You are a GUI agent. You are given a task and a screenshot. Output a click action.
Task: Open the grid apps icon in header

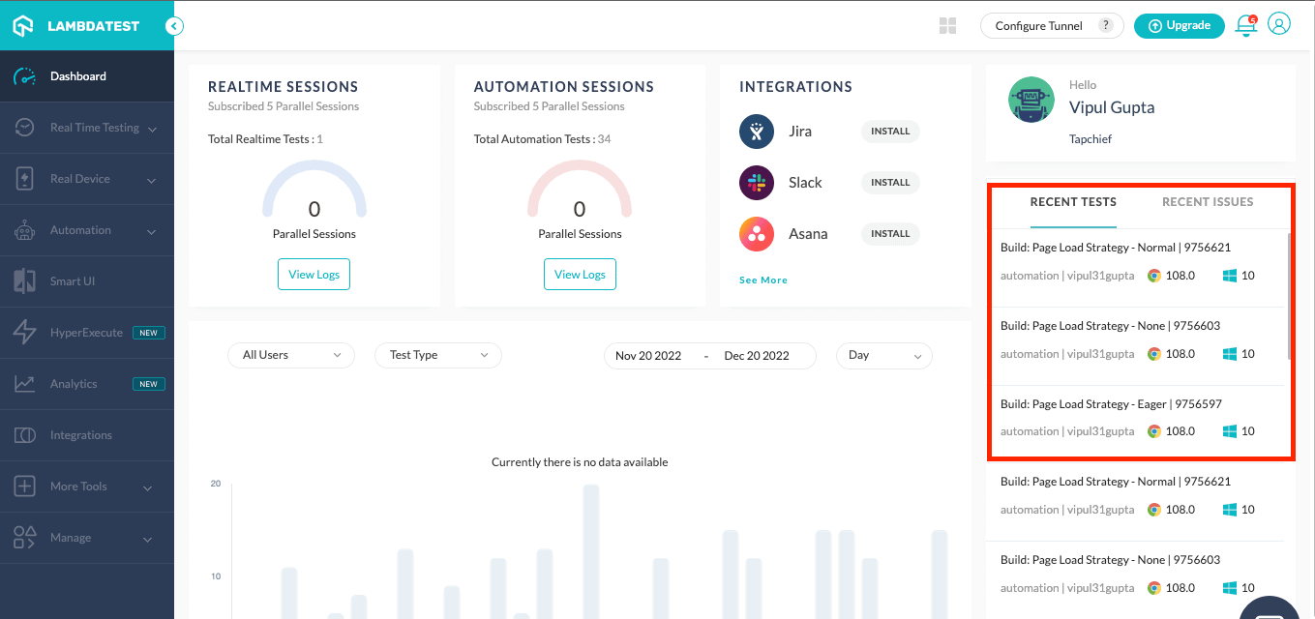(948, 26)
